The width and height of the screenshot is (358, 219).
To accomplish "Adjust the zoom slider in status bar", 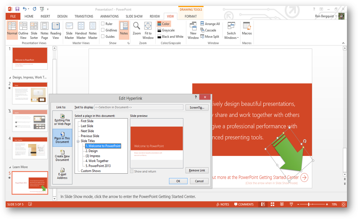I will 309,204.
